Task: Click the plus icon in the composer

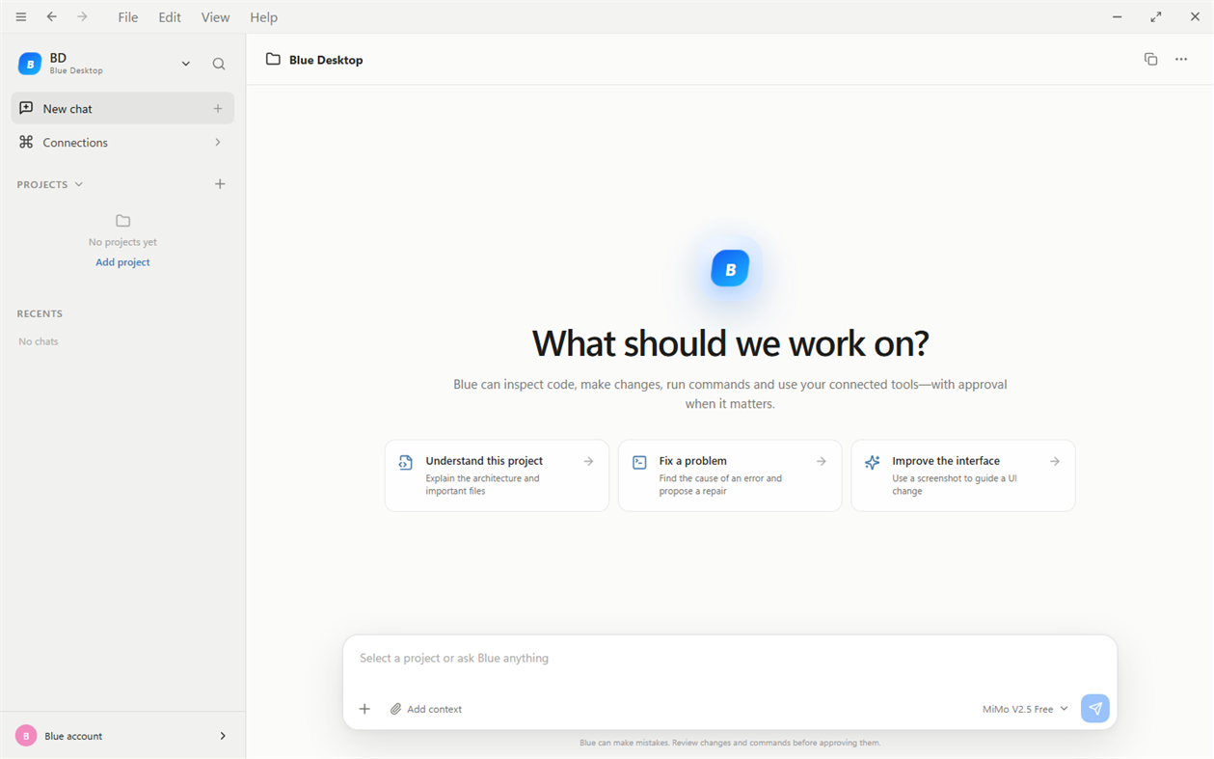Action: (x=364, y=709)
